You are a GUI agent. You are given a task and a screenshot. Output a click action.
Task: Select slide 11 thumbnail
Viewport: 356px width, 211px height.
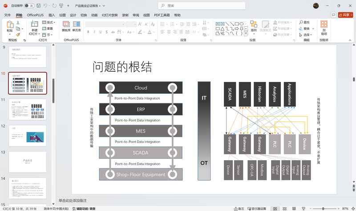pos(28,109)
